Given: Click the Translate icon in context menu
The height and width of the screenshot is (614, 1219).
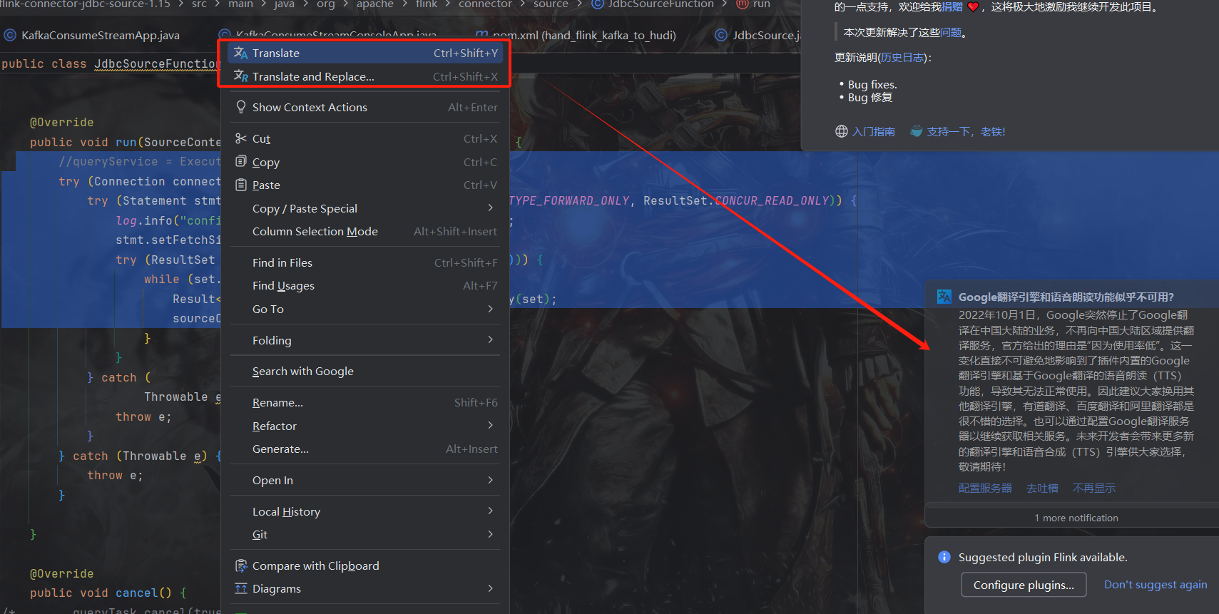Looking at the screenshot, I should [x=240, y=53].
